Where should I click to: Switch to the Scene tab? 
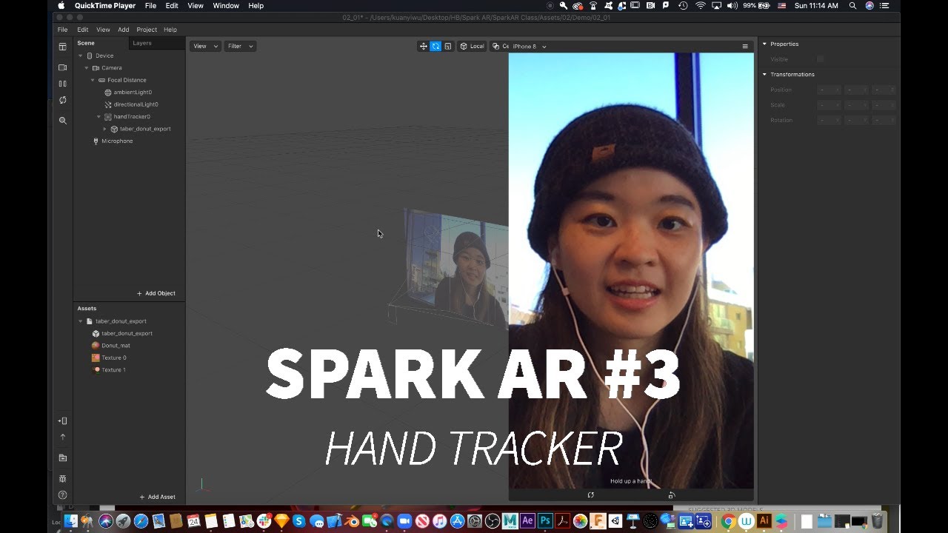coord(86,43)
